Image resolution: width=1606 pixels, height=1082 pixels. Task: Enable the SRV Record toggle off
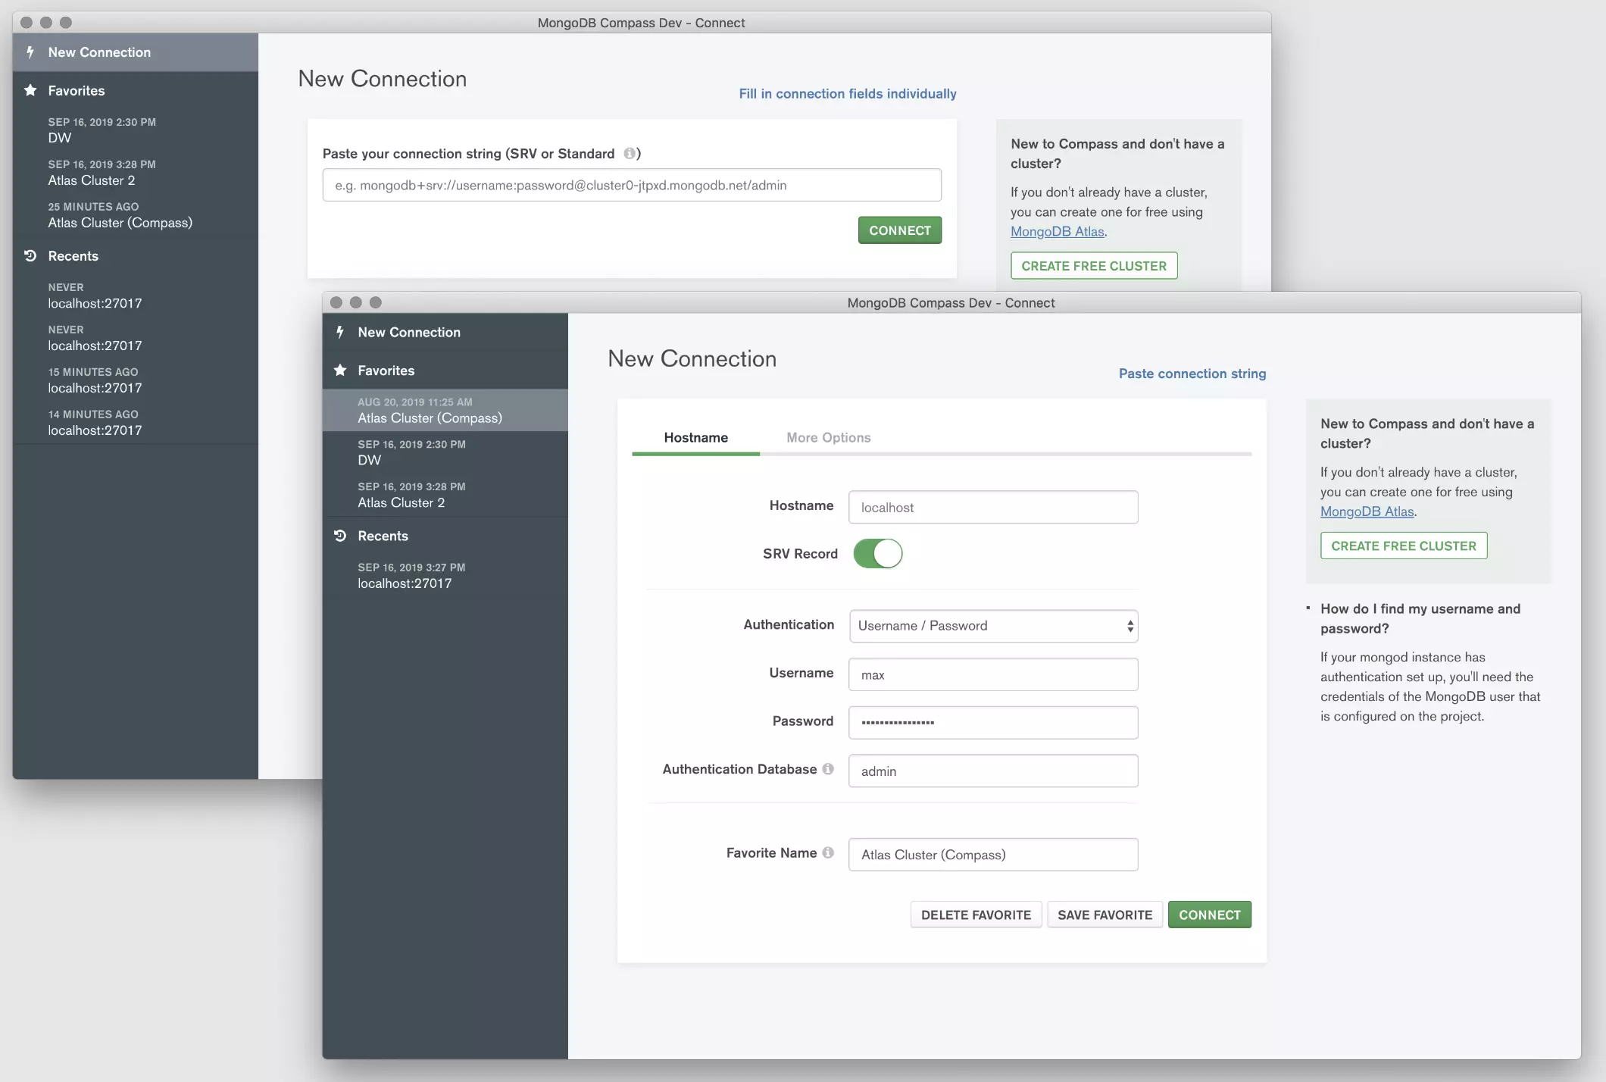pos(876,553)
